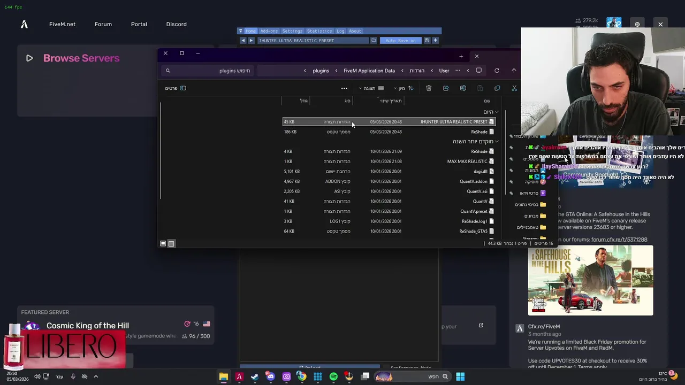Viewport: 685px width, 385px height.
Task: Open Browse Servers in FiveM
Action: [81, 58]
